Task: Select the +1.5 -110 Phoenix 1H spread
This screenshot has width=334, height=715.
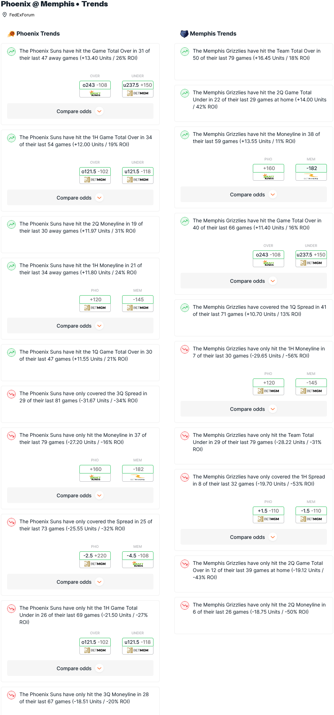Action: [x=268, y=511]
